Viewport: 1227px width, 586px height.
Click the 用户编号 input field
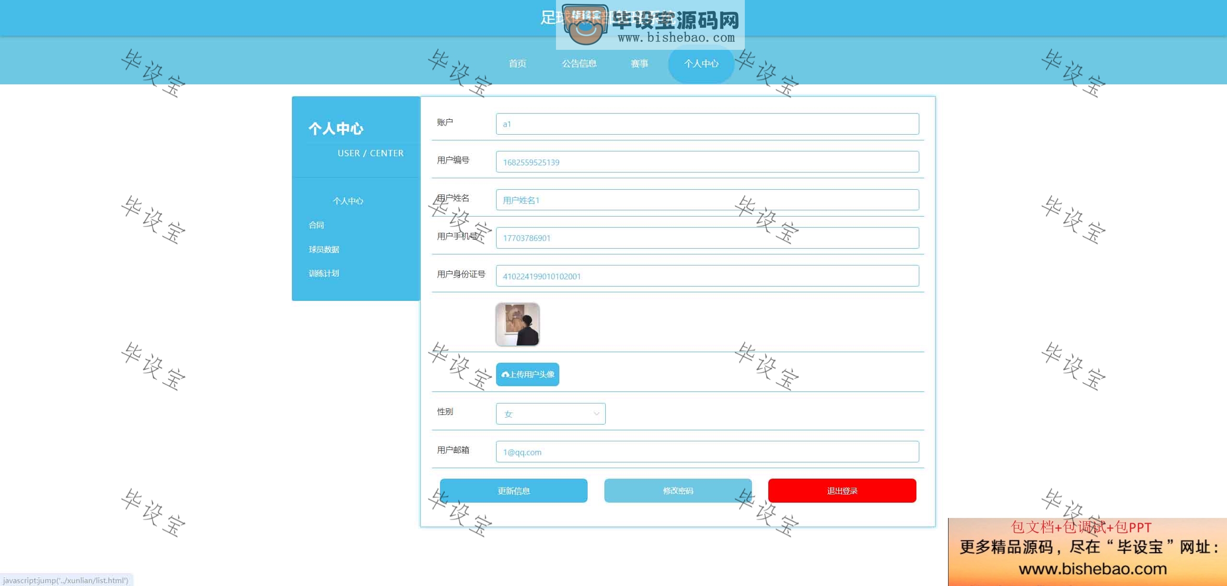707,162
